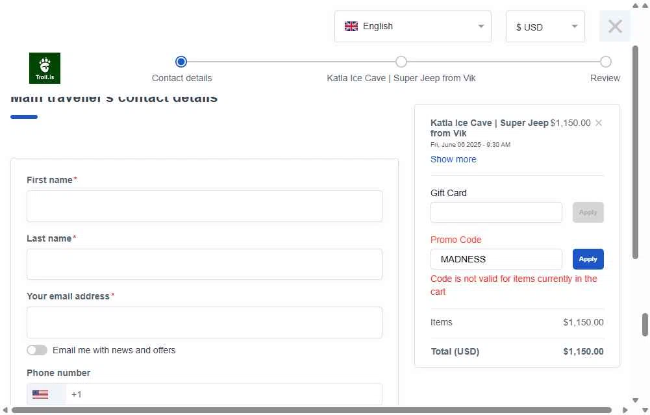The image size is (650, 415).
Task: Click the UK flag icon beside English
Action: point(351,26)
